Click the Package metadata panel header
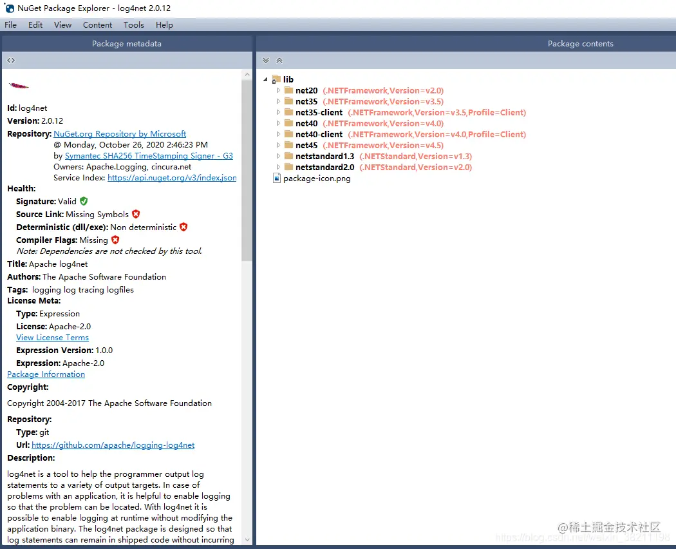Viewport: 676px width, 549px height. click(x=127, y=44)
